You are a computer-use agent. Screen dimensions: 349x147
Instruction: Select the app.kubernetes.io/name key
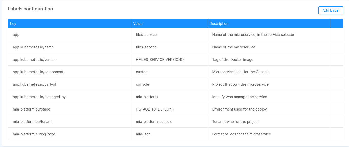pyautogui.click(x=33, y=47)
